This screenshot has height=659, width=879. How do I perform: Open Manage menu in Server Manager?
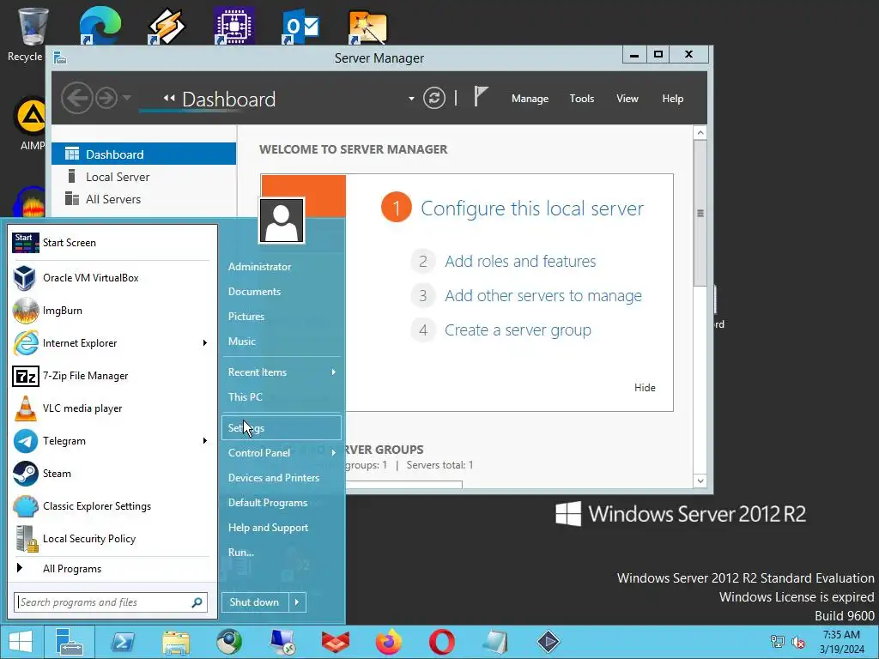point(530,99)
